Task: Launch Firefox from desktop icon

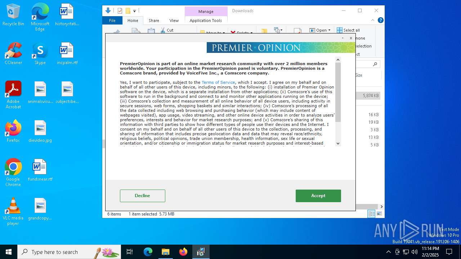Action: tap(13, 132)
